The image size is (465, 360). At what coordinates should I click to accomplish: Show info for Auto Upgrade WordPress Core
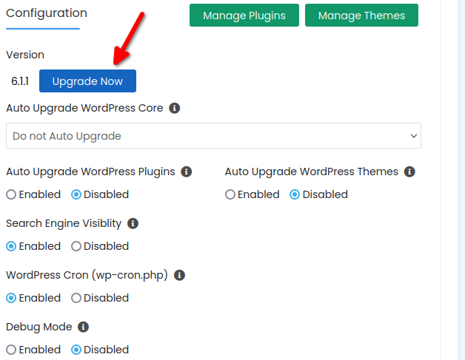click(x=175, y=108)
